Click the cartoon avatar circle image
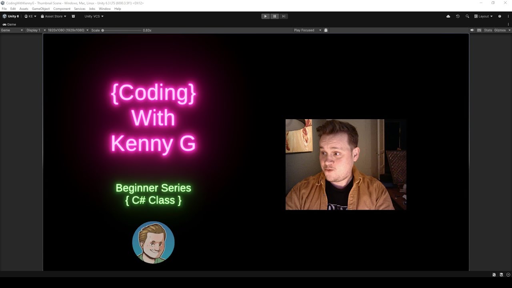Image resolution: width=512 pixels, height=288 pixels. click(x=153, y=242)
